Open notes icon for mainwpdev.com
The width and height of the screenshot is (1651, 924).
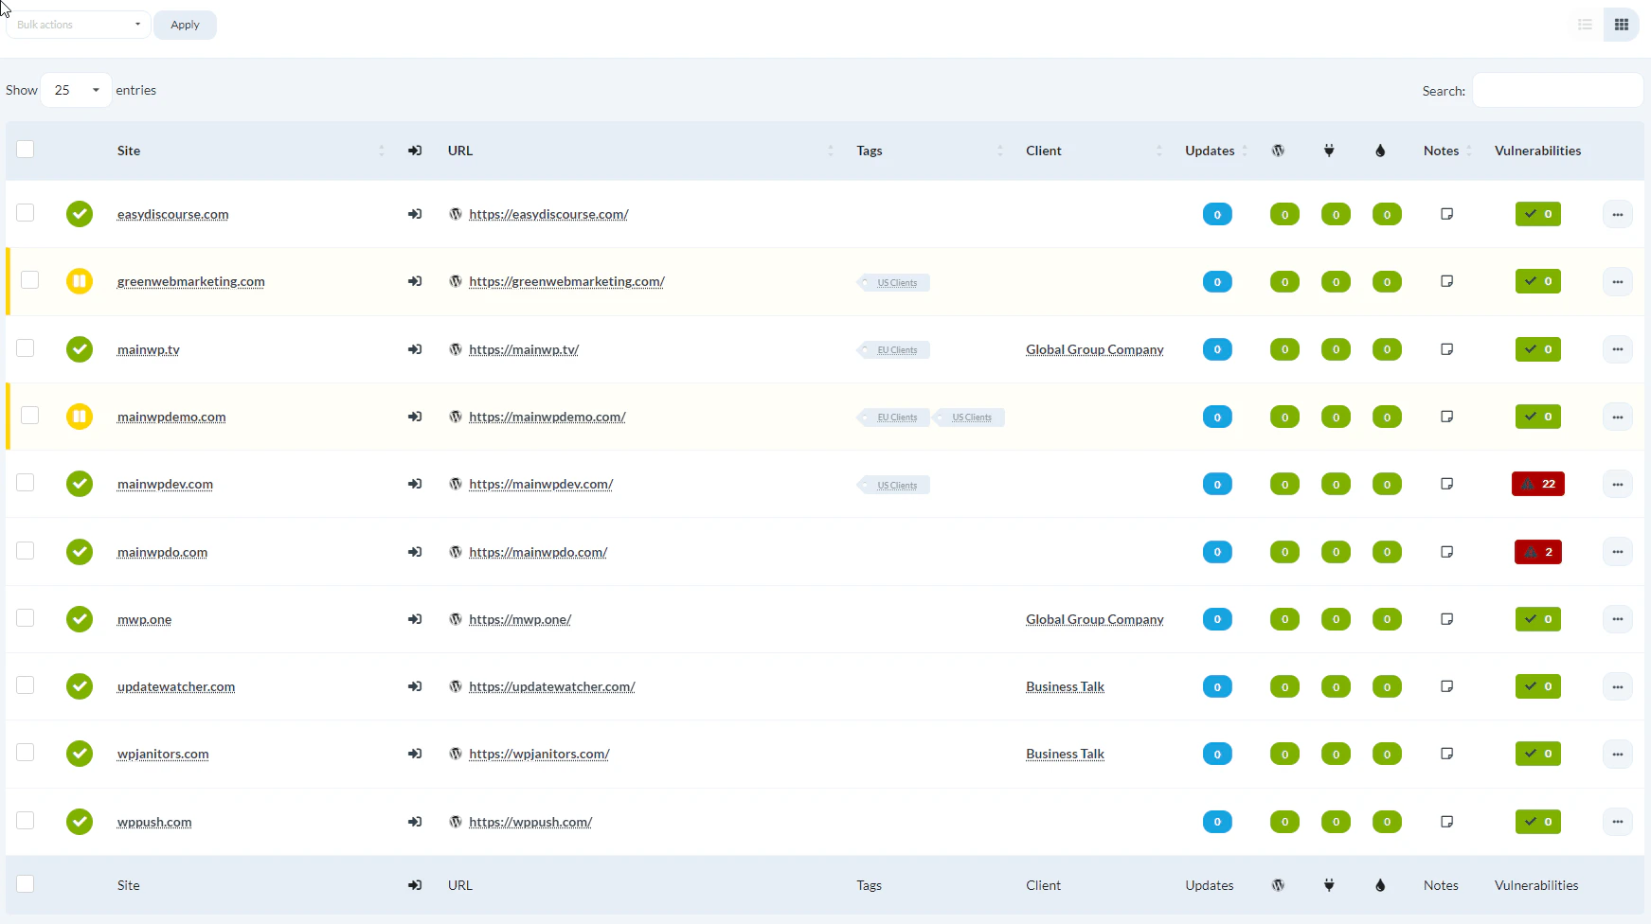point(1447,484)
